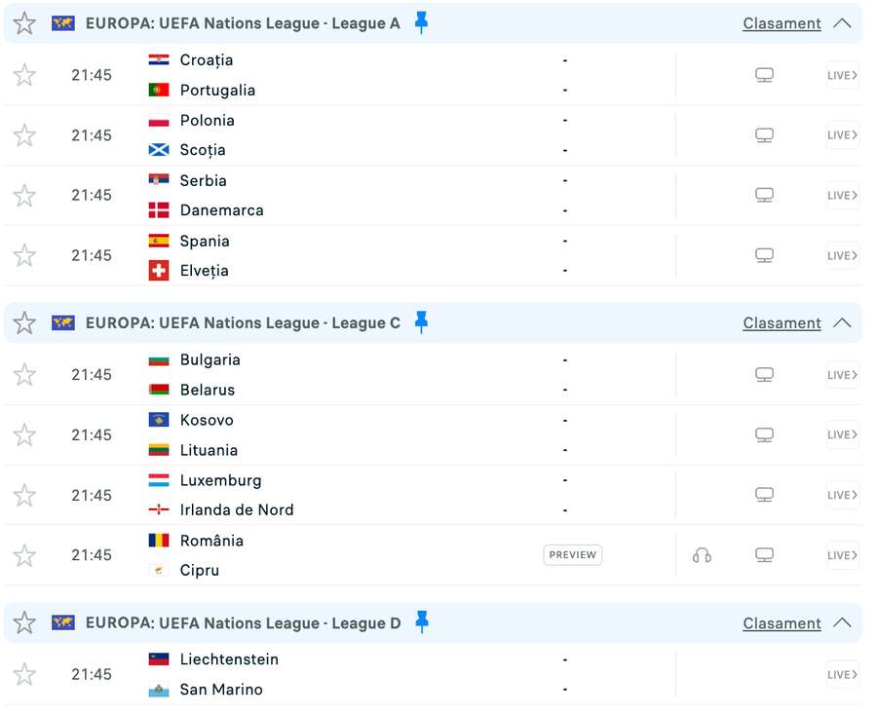This screenshot has width=877, height=714.
Task: Open the România–Cipru match PREVIEW
Action: (x=572, y=555)
